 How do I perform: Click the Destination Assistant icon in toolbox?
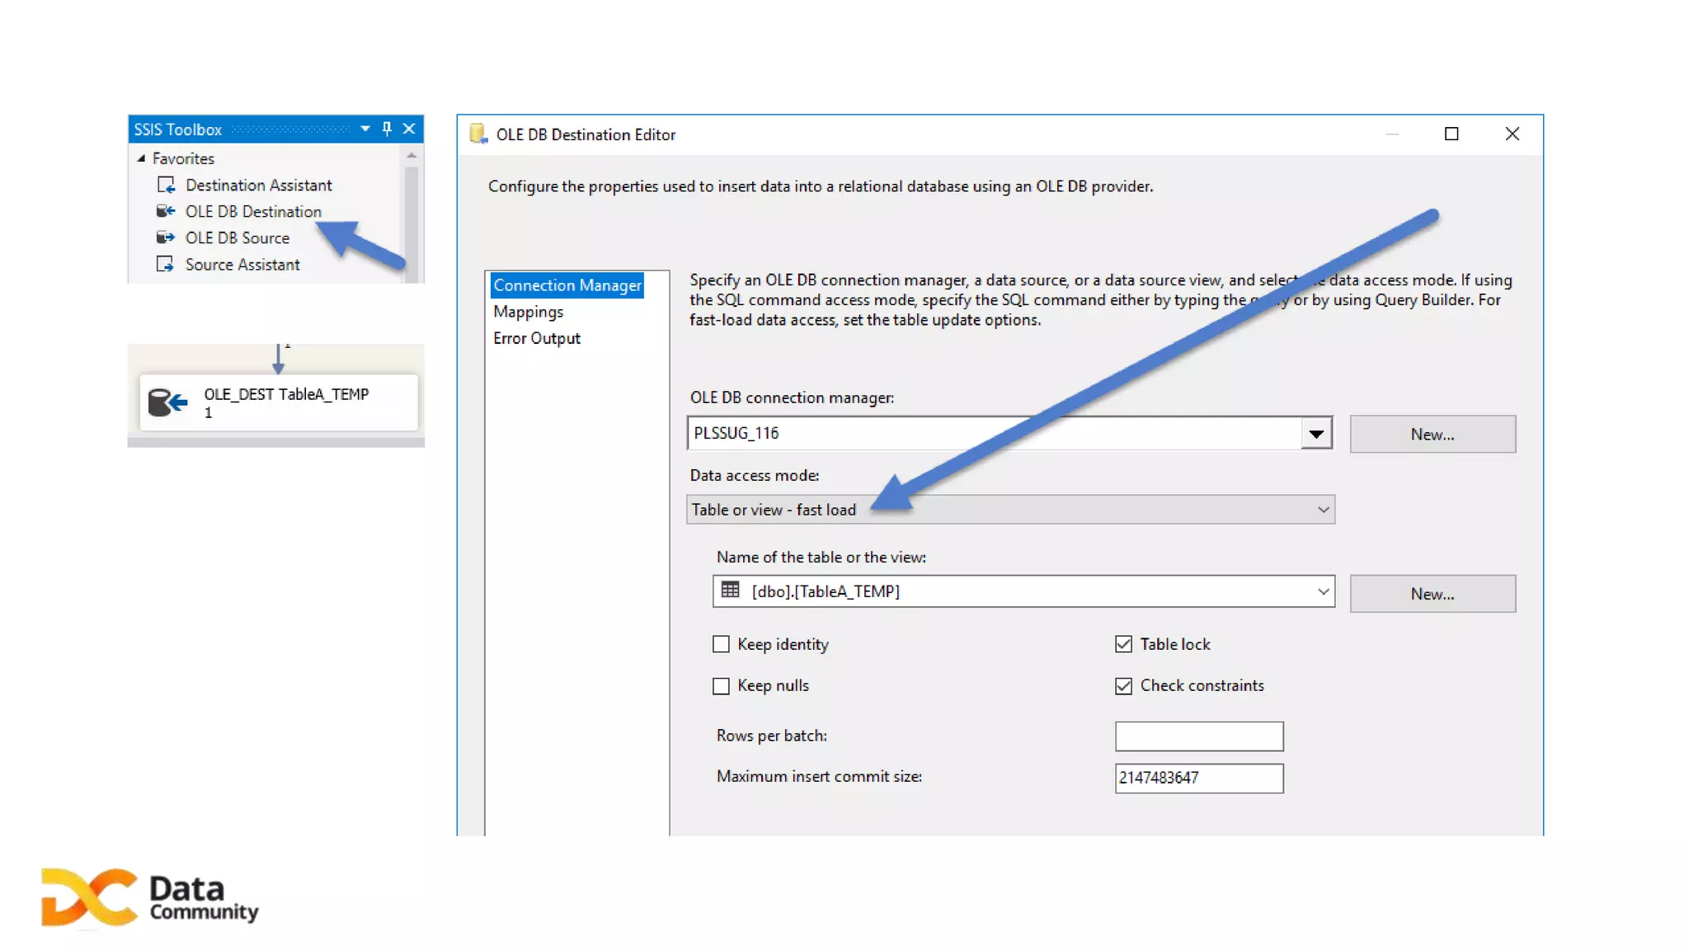166,185
